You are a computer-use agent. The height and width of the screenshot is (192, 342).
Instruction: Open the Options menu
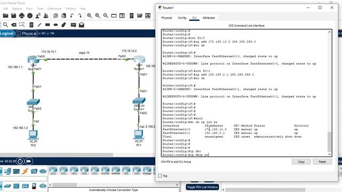point(17,9)
